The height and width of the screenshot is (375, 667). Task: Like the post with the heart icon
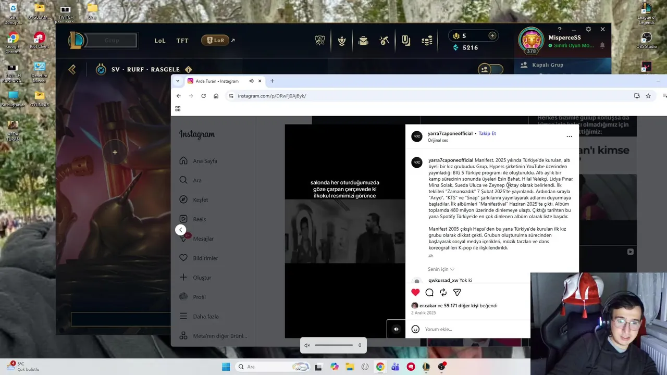point(415,292)
